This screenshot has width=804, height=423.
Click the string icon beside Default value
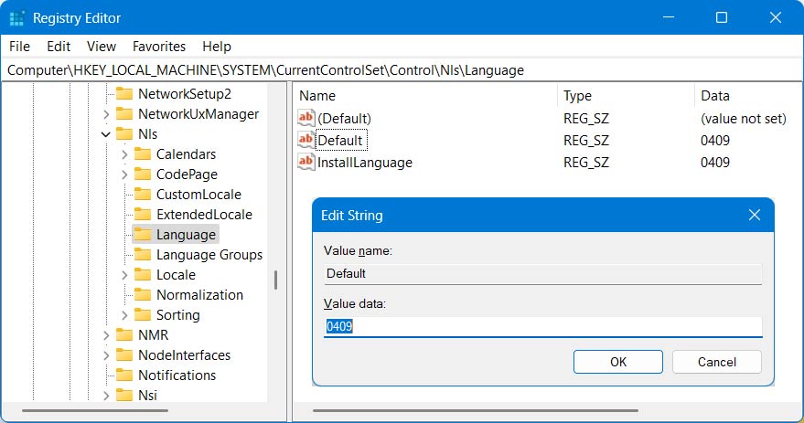306,140
